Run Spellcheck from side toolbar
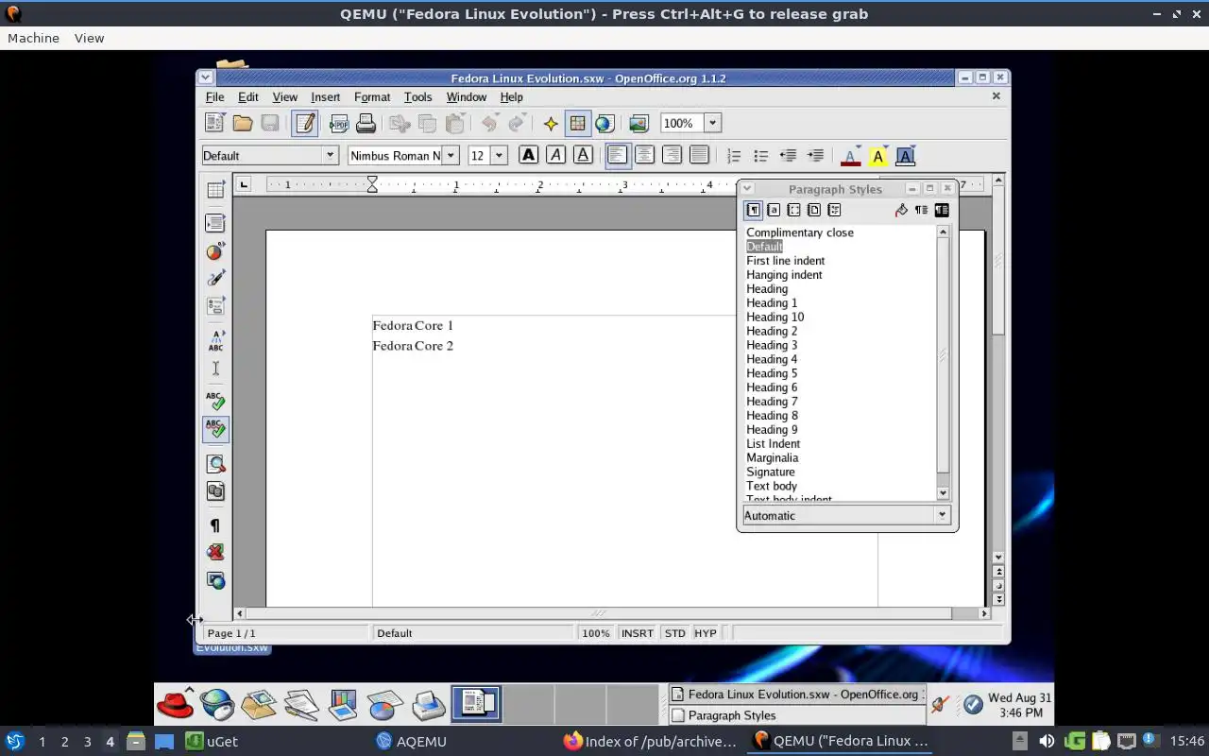The height and width of the screenshot is (756, 1209). (x=215, y=402)
